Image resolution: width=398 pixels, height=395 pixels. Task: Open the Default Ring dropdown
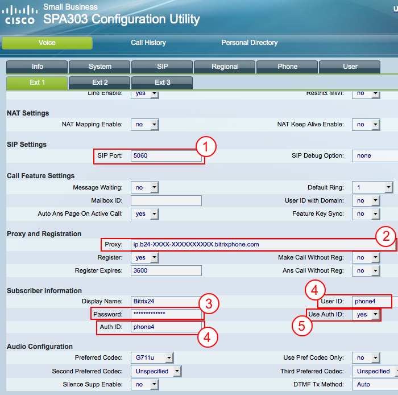click(x=372, y=187)
